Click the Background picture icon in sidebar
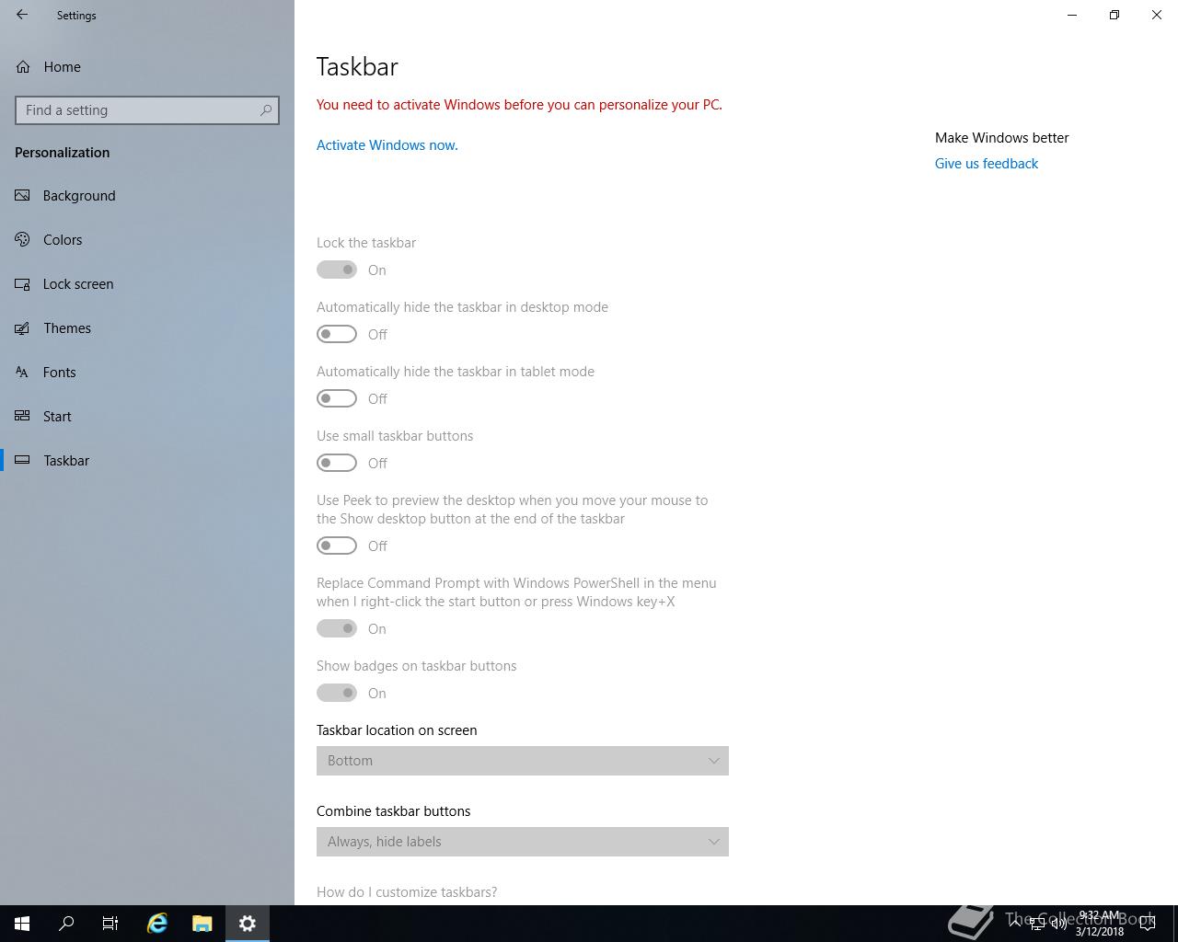The height and width of the screenshot is (942, 1178). coord(22,195)
